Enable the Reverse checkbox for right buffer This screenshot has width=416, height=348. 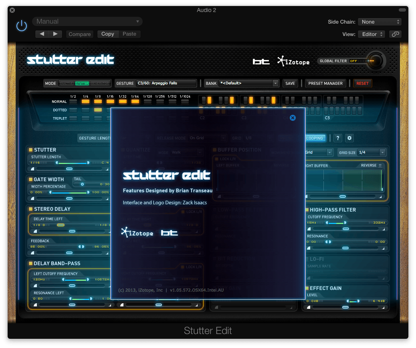(x=380, y=165)
